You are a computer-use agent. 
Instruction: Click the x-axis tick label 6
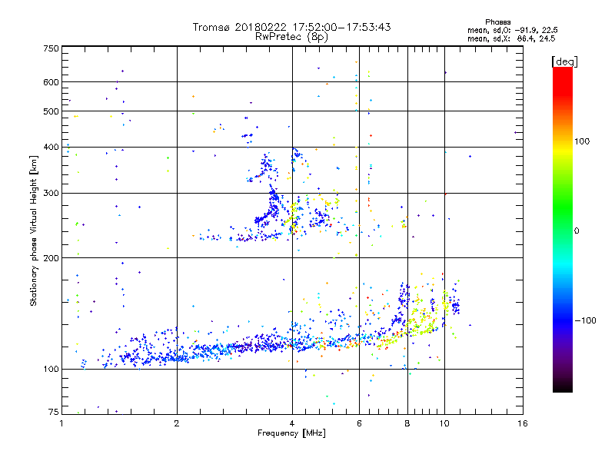pos(359,423)
